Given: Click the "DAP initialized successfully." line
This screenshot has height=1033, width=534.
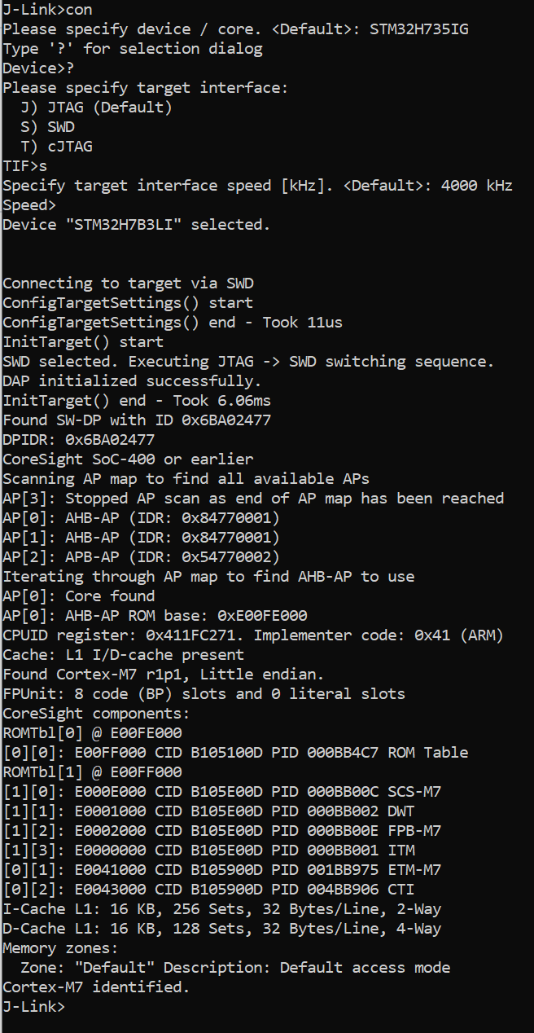Looking at the screenshot, I should click(x=132, y=381).
